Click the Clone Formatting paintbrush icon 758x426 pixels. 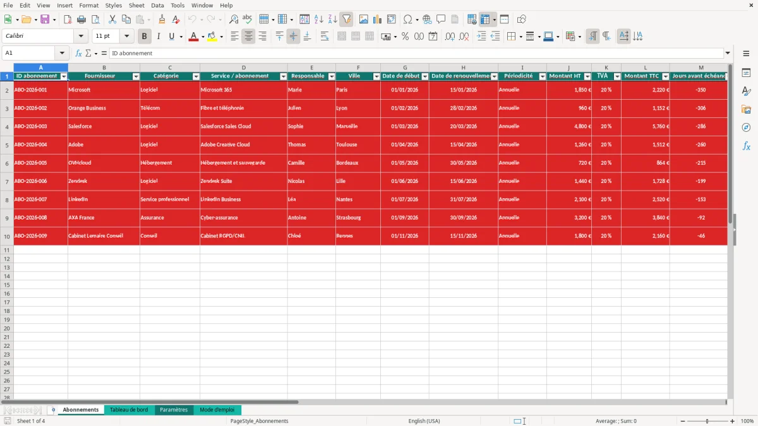tap(162, 20)
